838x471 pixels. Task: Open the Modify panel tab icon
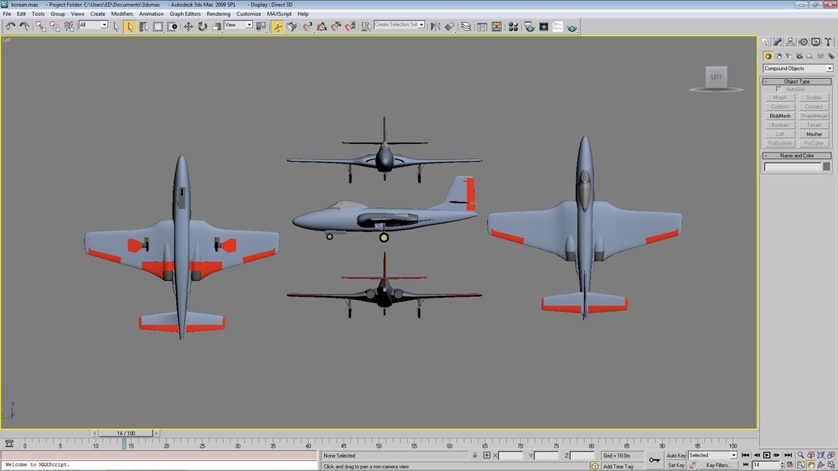778,42
